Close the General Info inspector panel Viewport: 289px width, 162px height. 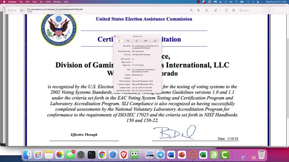coord(115,36)
